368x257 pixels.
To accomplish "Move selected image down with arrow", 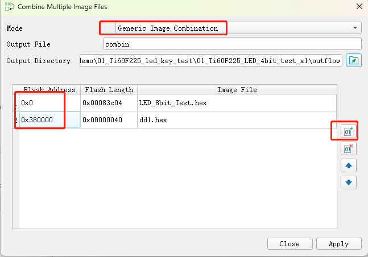I will point(348,183).
